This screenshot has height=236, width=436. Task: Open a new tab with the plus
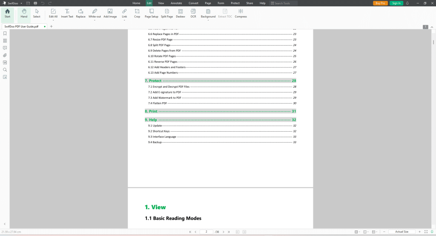[x=51, y=26]
